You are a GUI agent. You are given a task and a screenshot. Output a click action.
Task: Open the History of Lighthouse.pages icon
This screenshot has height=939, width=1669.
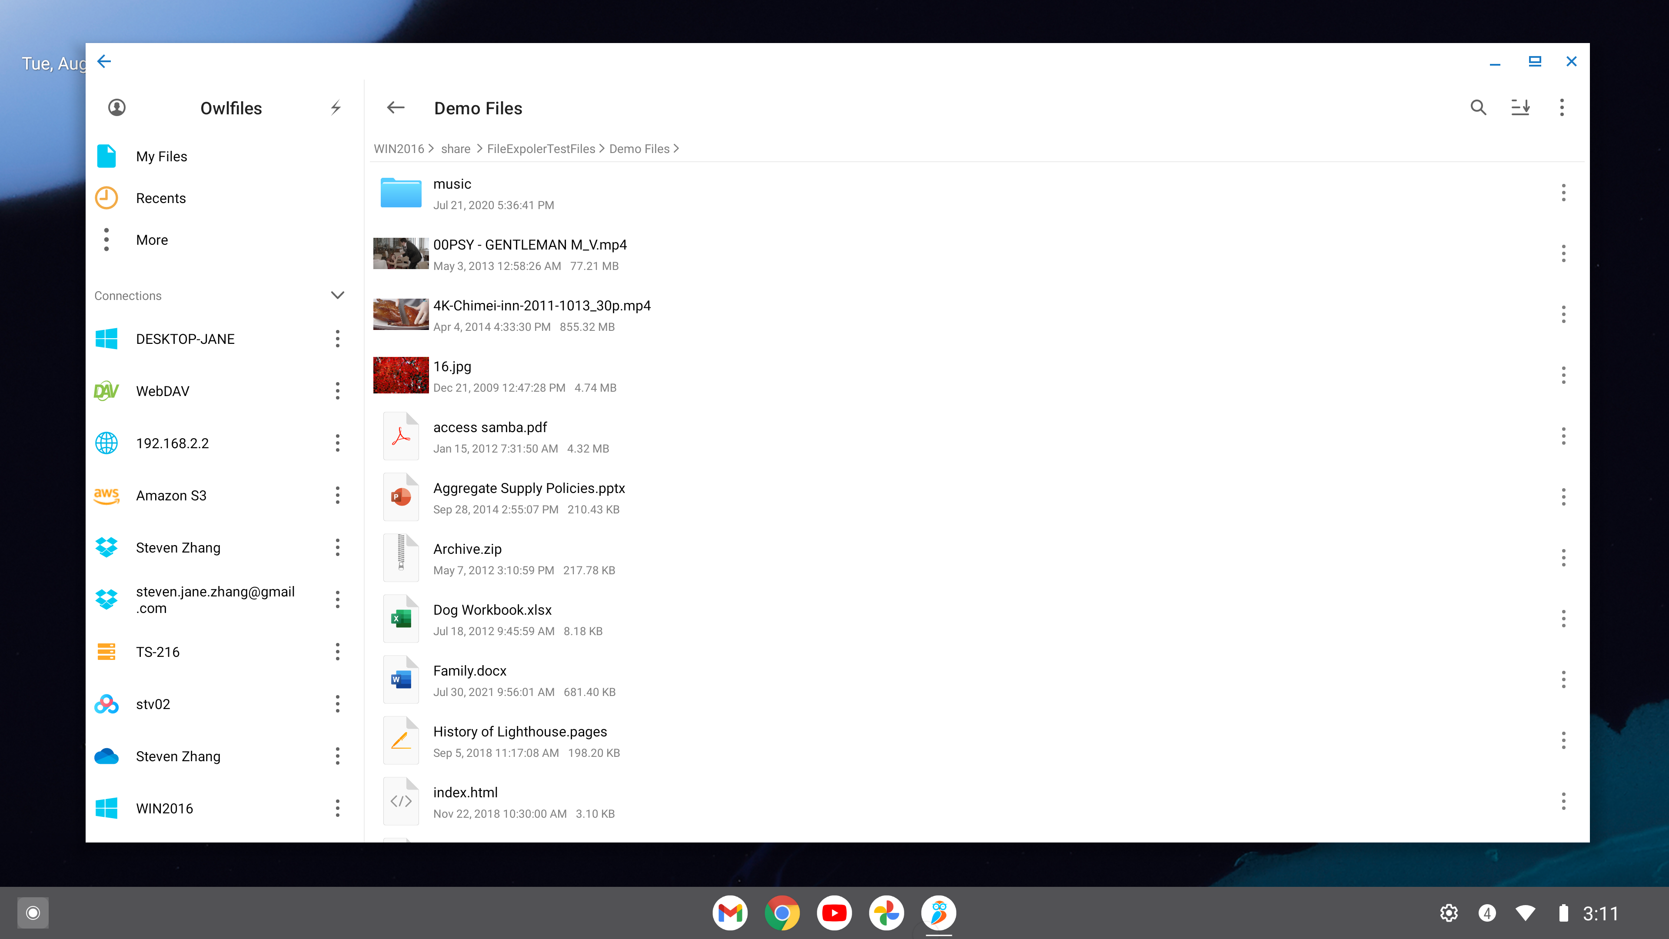point(400,741)
